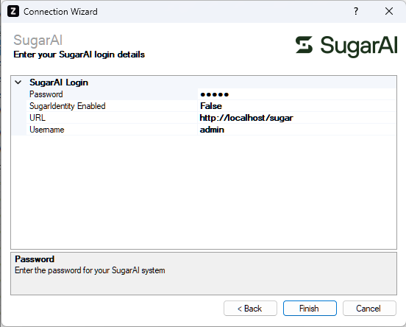Go to previous step with Back button
The height and width of the screenshot is (327, 406).
(x=250, y=309)
